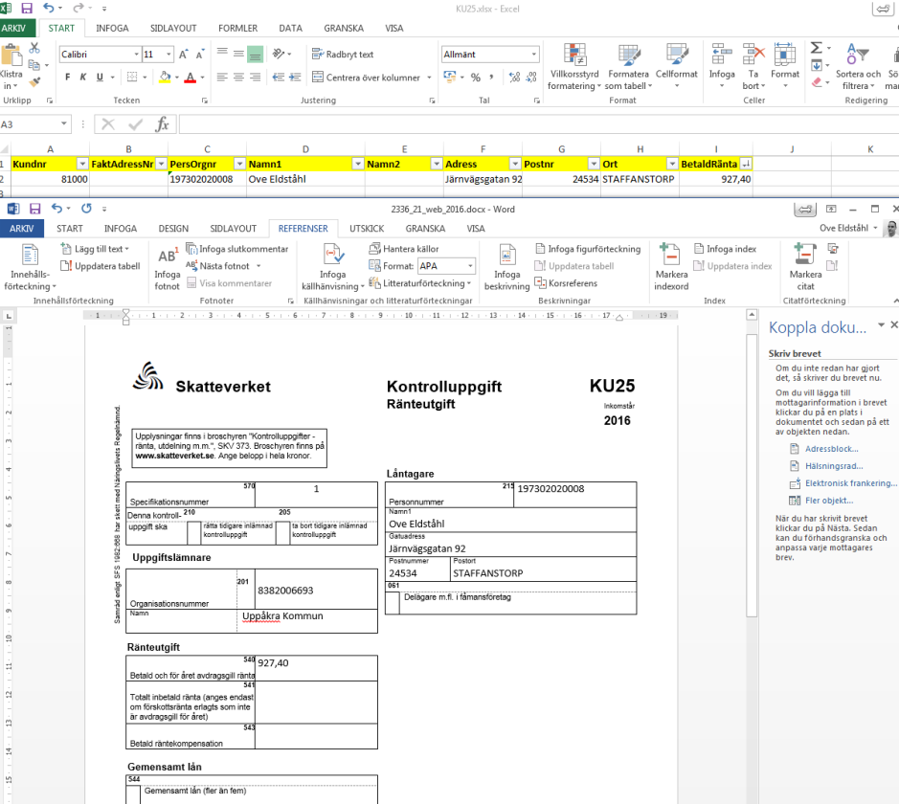Viewport: 899px width, 804px height.
Task: Apply percent style in Excel
Action: (476, 77)
